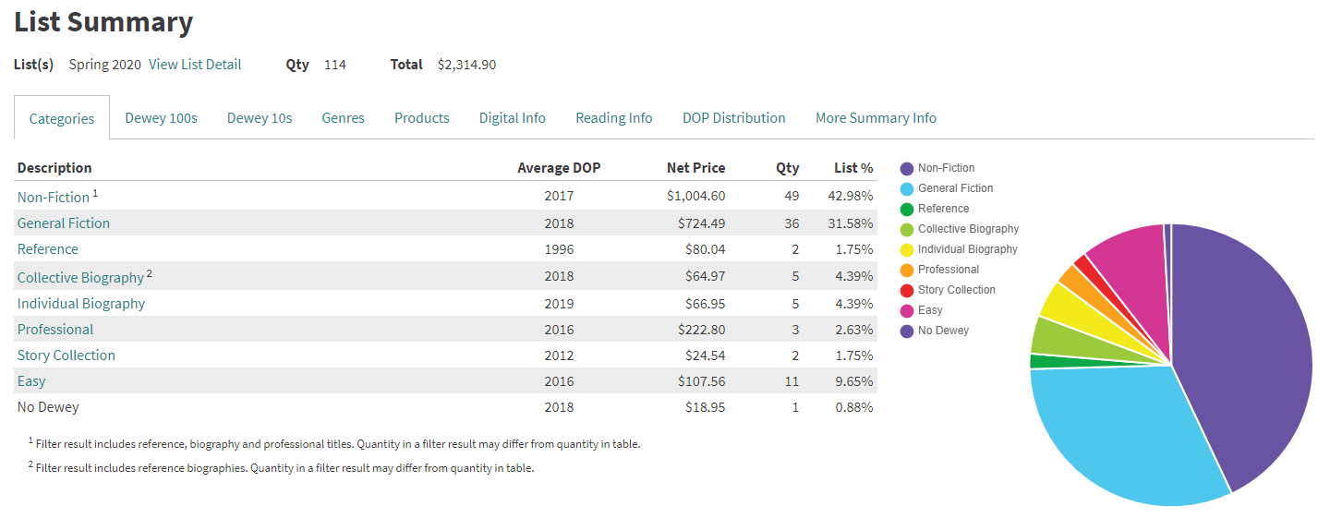Open the Collective Biography category link
The image size is (1330, 530).
pos(80,278)
